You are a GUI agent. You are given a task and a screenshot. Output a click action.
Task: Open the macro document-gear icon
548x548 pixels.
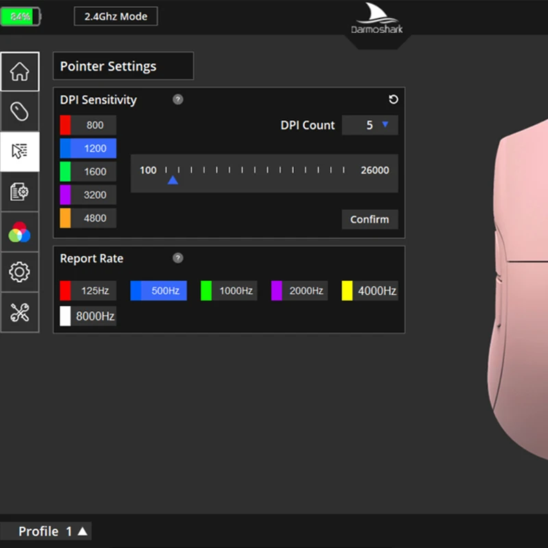[x=20, y=192]
